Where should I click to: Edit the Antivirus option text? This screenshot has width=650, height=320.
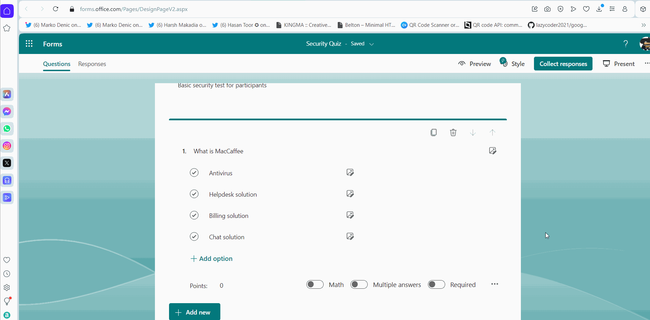tap(221, 173)
